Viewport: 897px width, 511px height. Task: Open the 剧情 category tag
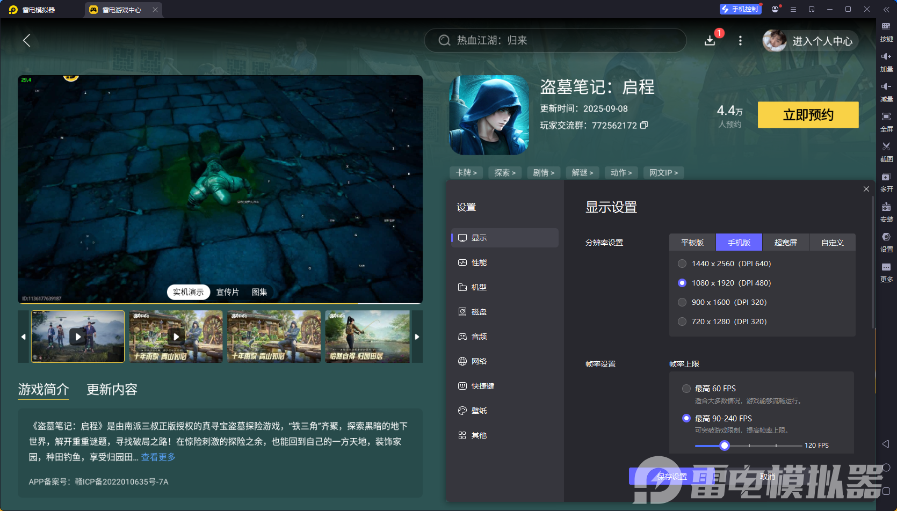544,172
